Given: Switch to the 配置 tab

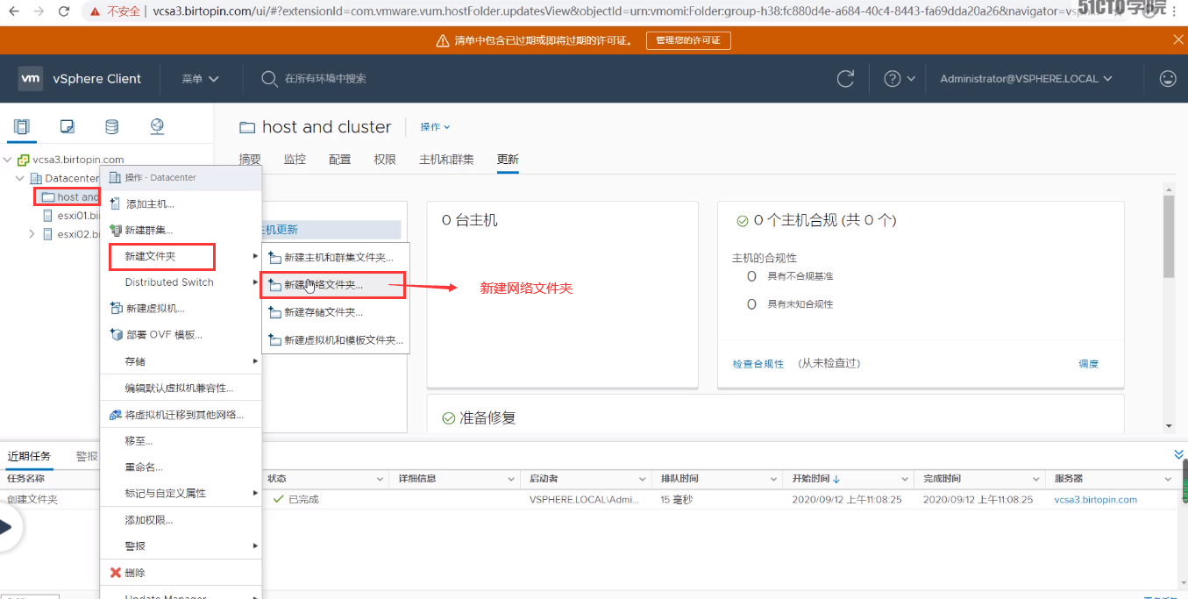Looking at the screenshot, I should point(339,160).
